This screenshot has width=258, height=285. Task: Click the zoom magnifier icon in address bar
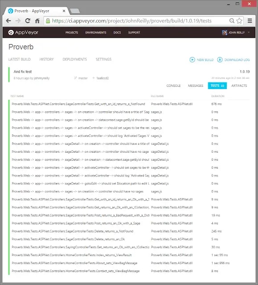pyautogui.click(x=232, y=21)
